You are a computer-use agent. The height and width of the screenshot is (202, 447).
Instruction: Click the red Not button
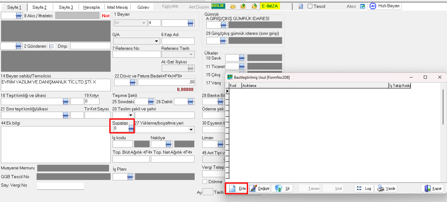click(x=106, y=16)
